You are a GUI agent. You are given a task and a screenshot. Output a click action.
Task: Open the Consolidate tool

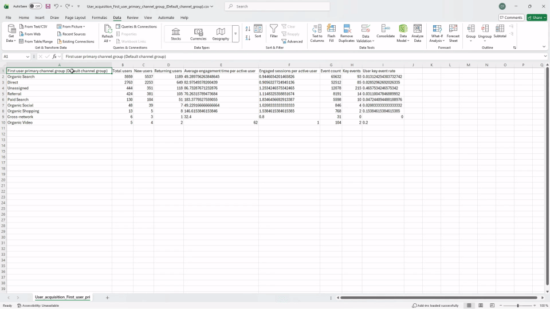pyautogui.click(x=386, y=31)
